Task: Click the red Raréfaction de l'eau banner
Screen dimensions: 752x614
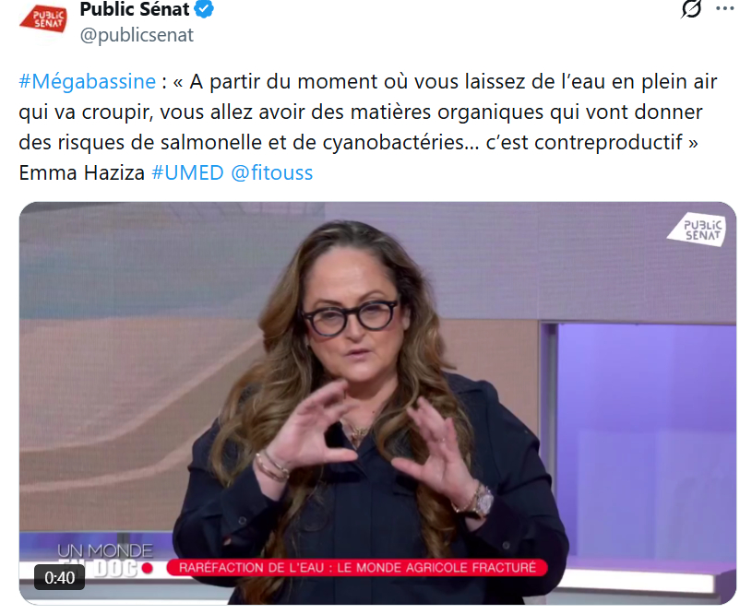Action: pyautogui.click(x=357, y=568)
